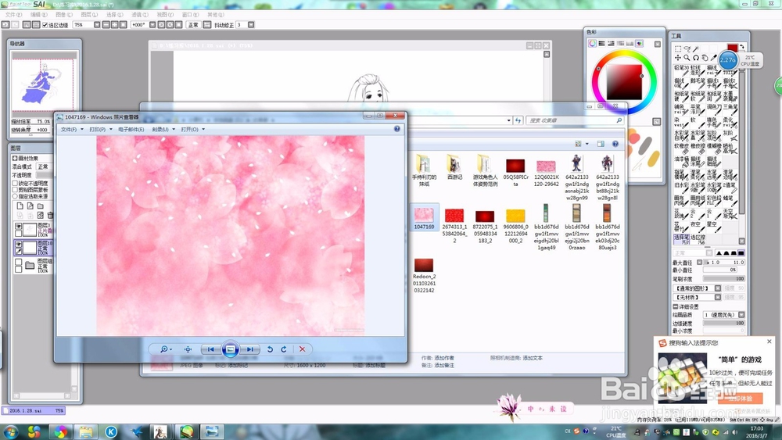Open help in Photo Viewer
This screenshot has width=782, height=440.
coord(397,129)
